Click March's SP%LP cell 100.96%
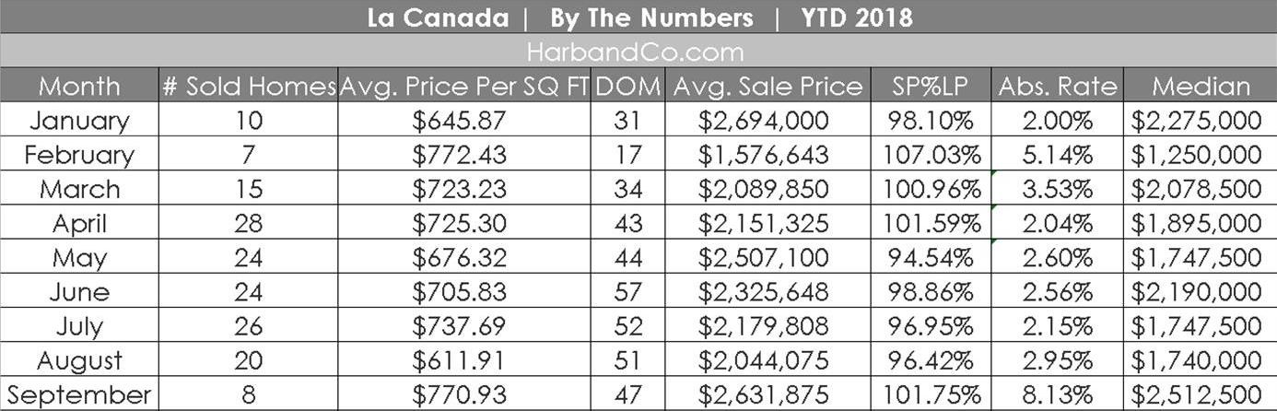 tap(931, 189)
